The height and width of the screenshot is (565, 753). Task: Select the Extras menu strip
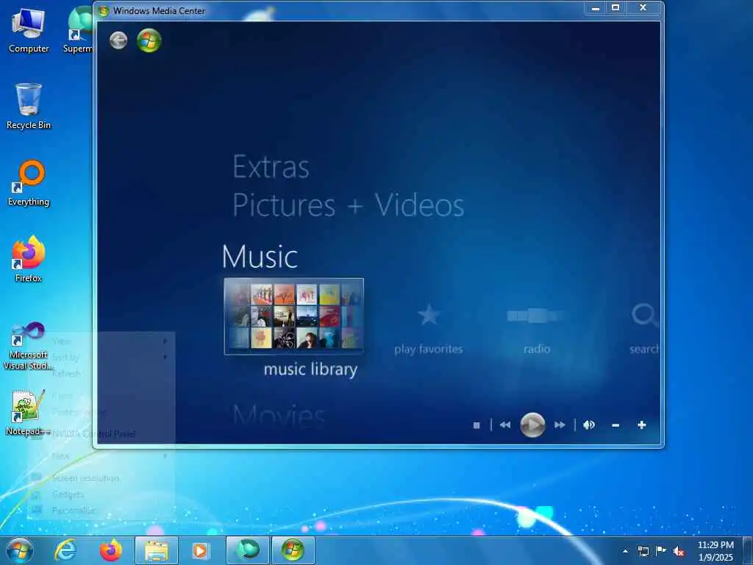coord(271,167)
